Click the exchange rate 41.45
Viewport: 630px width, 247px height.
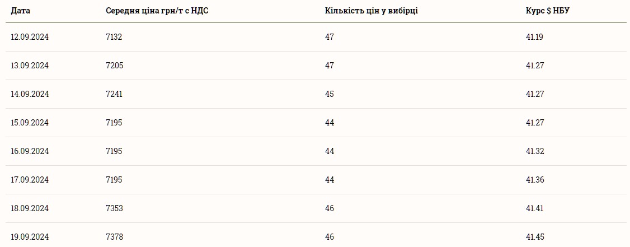(x=535, y=237)
